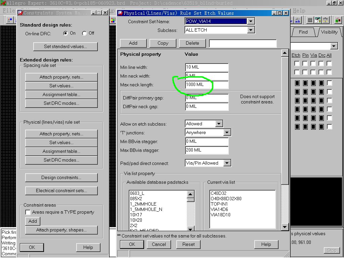The height and width of the screenshot is (258, 344).
Task: Toggle the grid (#) toolbar icon
Action: pyautogui.click(x=310, y=20)
